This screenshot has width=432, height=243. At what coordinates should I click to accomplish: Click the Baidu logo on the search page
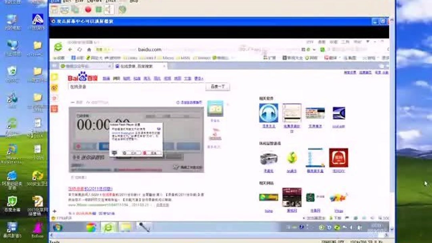[x=81, y=79]
